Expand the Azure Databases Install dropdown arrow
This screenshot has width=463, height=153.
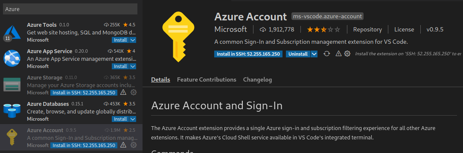click(x=133, y=119)
